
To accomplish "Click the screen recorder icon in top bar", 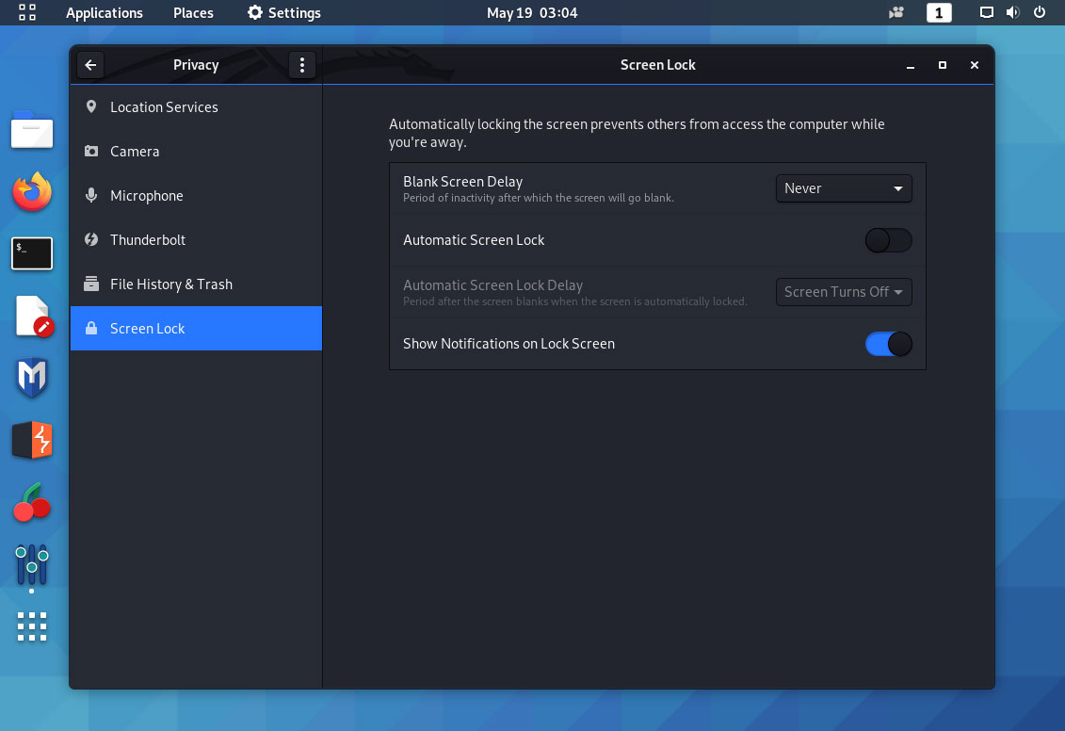I will pos(896,12).
